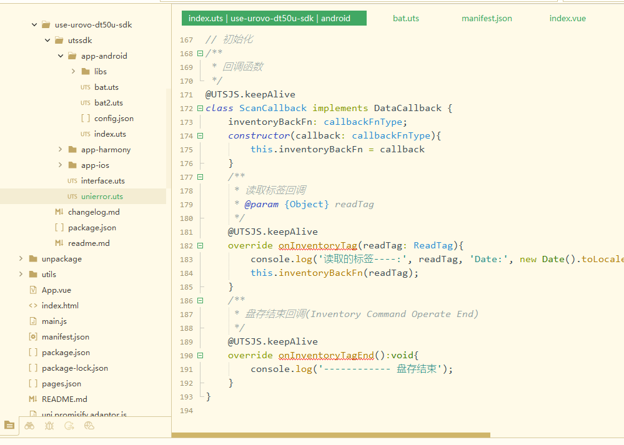Screen dimensions: 624x445
Task: Click the App.vue file icon
Action: 33,290
